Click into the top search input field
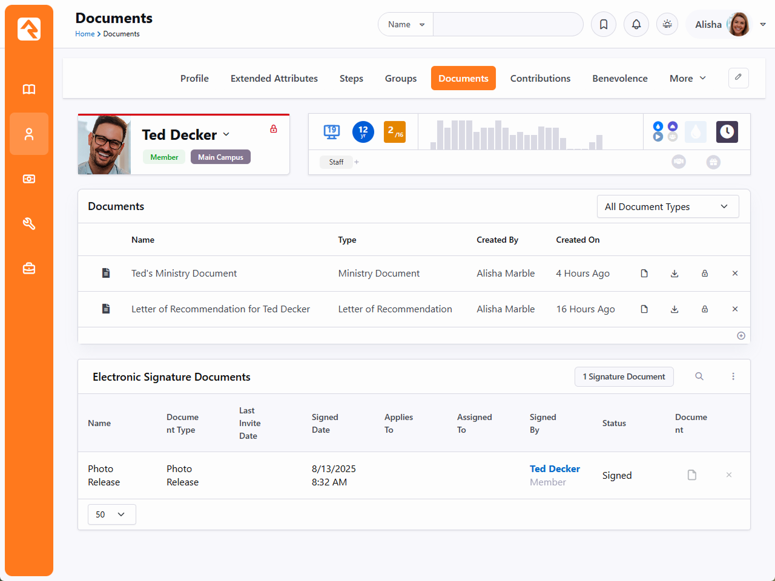The width and height of the screenshot is (775, 581). (507, 24)
